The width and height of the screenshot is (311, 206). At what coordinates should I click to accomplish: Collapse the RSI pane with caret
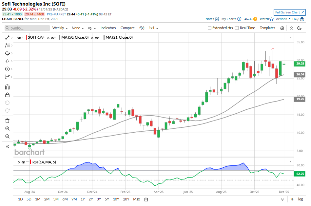pos(291,162)
